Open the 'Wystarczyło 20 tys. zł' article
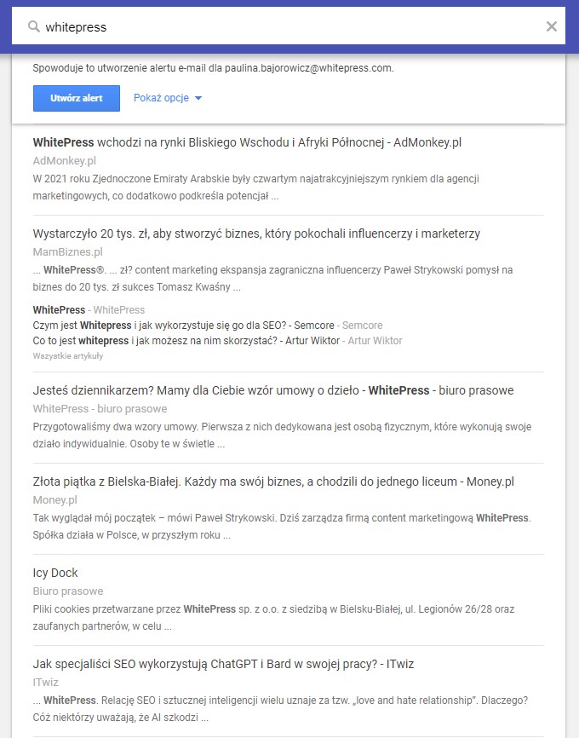 tap(256, 234)
